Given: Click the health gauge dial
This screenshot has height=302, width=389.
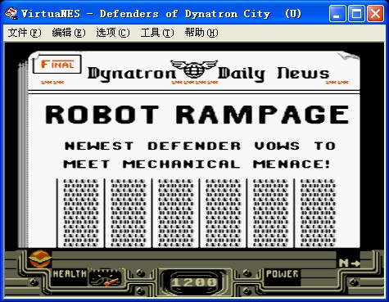Looking at the screenshot, I should point(105,277).
